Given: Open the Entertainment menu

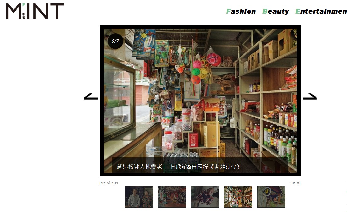Looking at the screenshot, I should (x=321, y=11).
